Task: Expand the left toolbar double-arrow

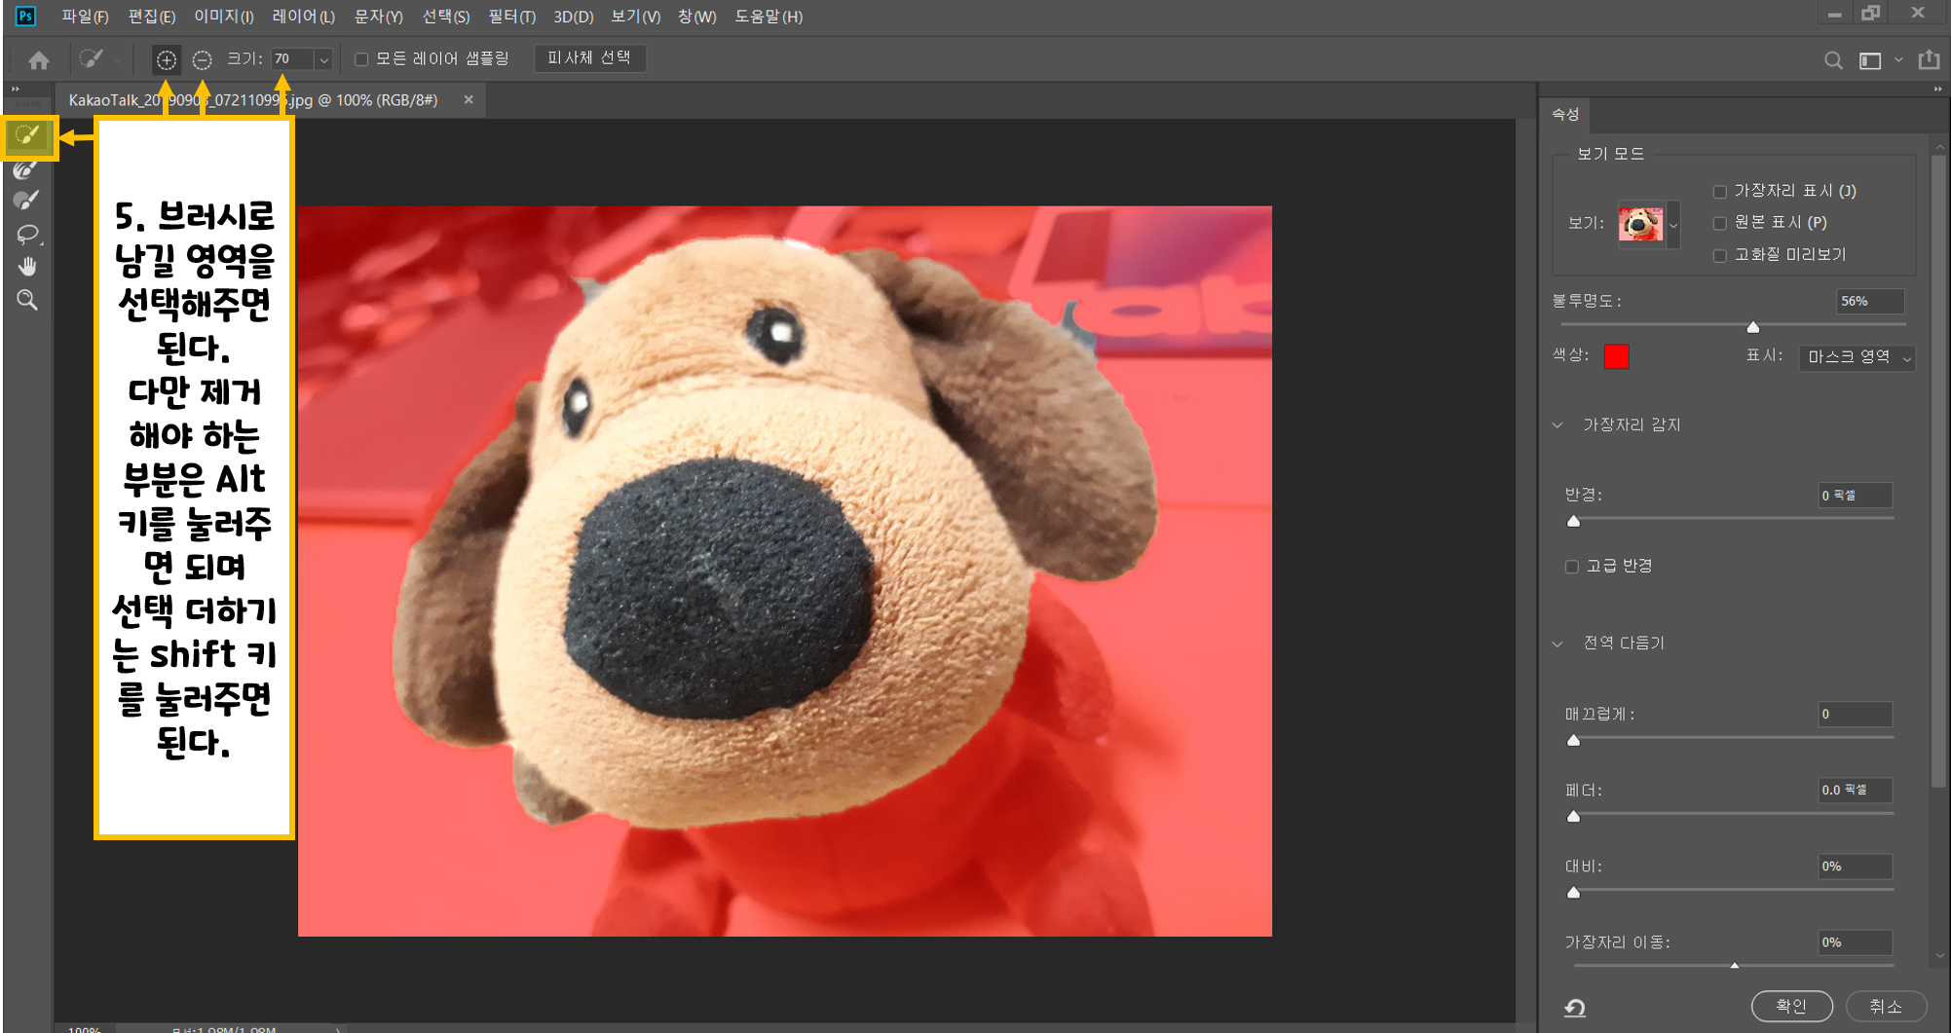Action: [15, 90]
